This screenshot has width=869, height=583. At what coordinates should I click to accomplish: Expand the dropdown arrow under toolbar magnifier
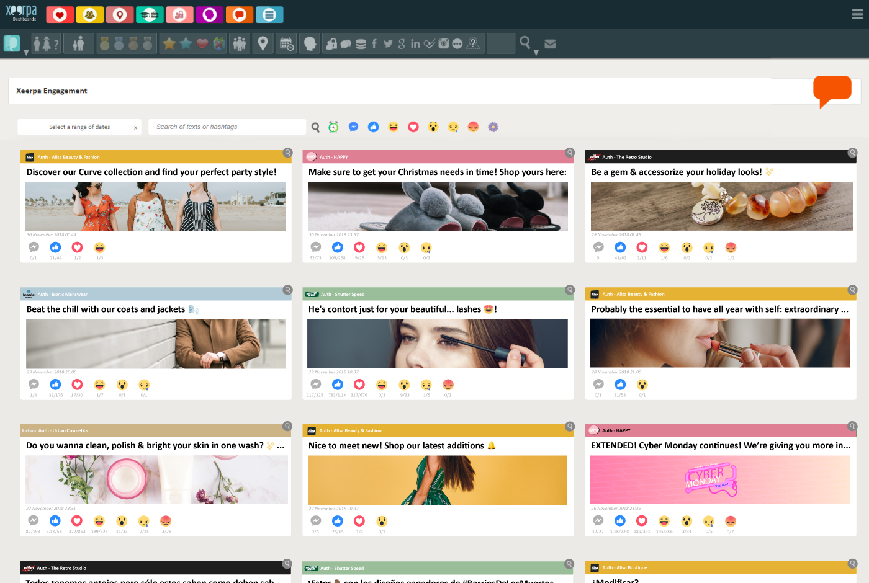pyautogui.click(x=536, y=53)
